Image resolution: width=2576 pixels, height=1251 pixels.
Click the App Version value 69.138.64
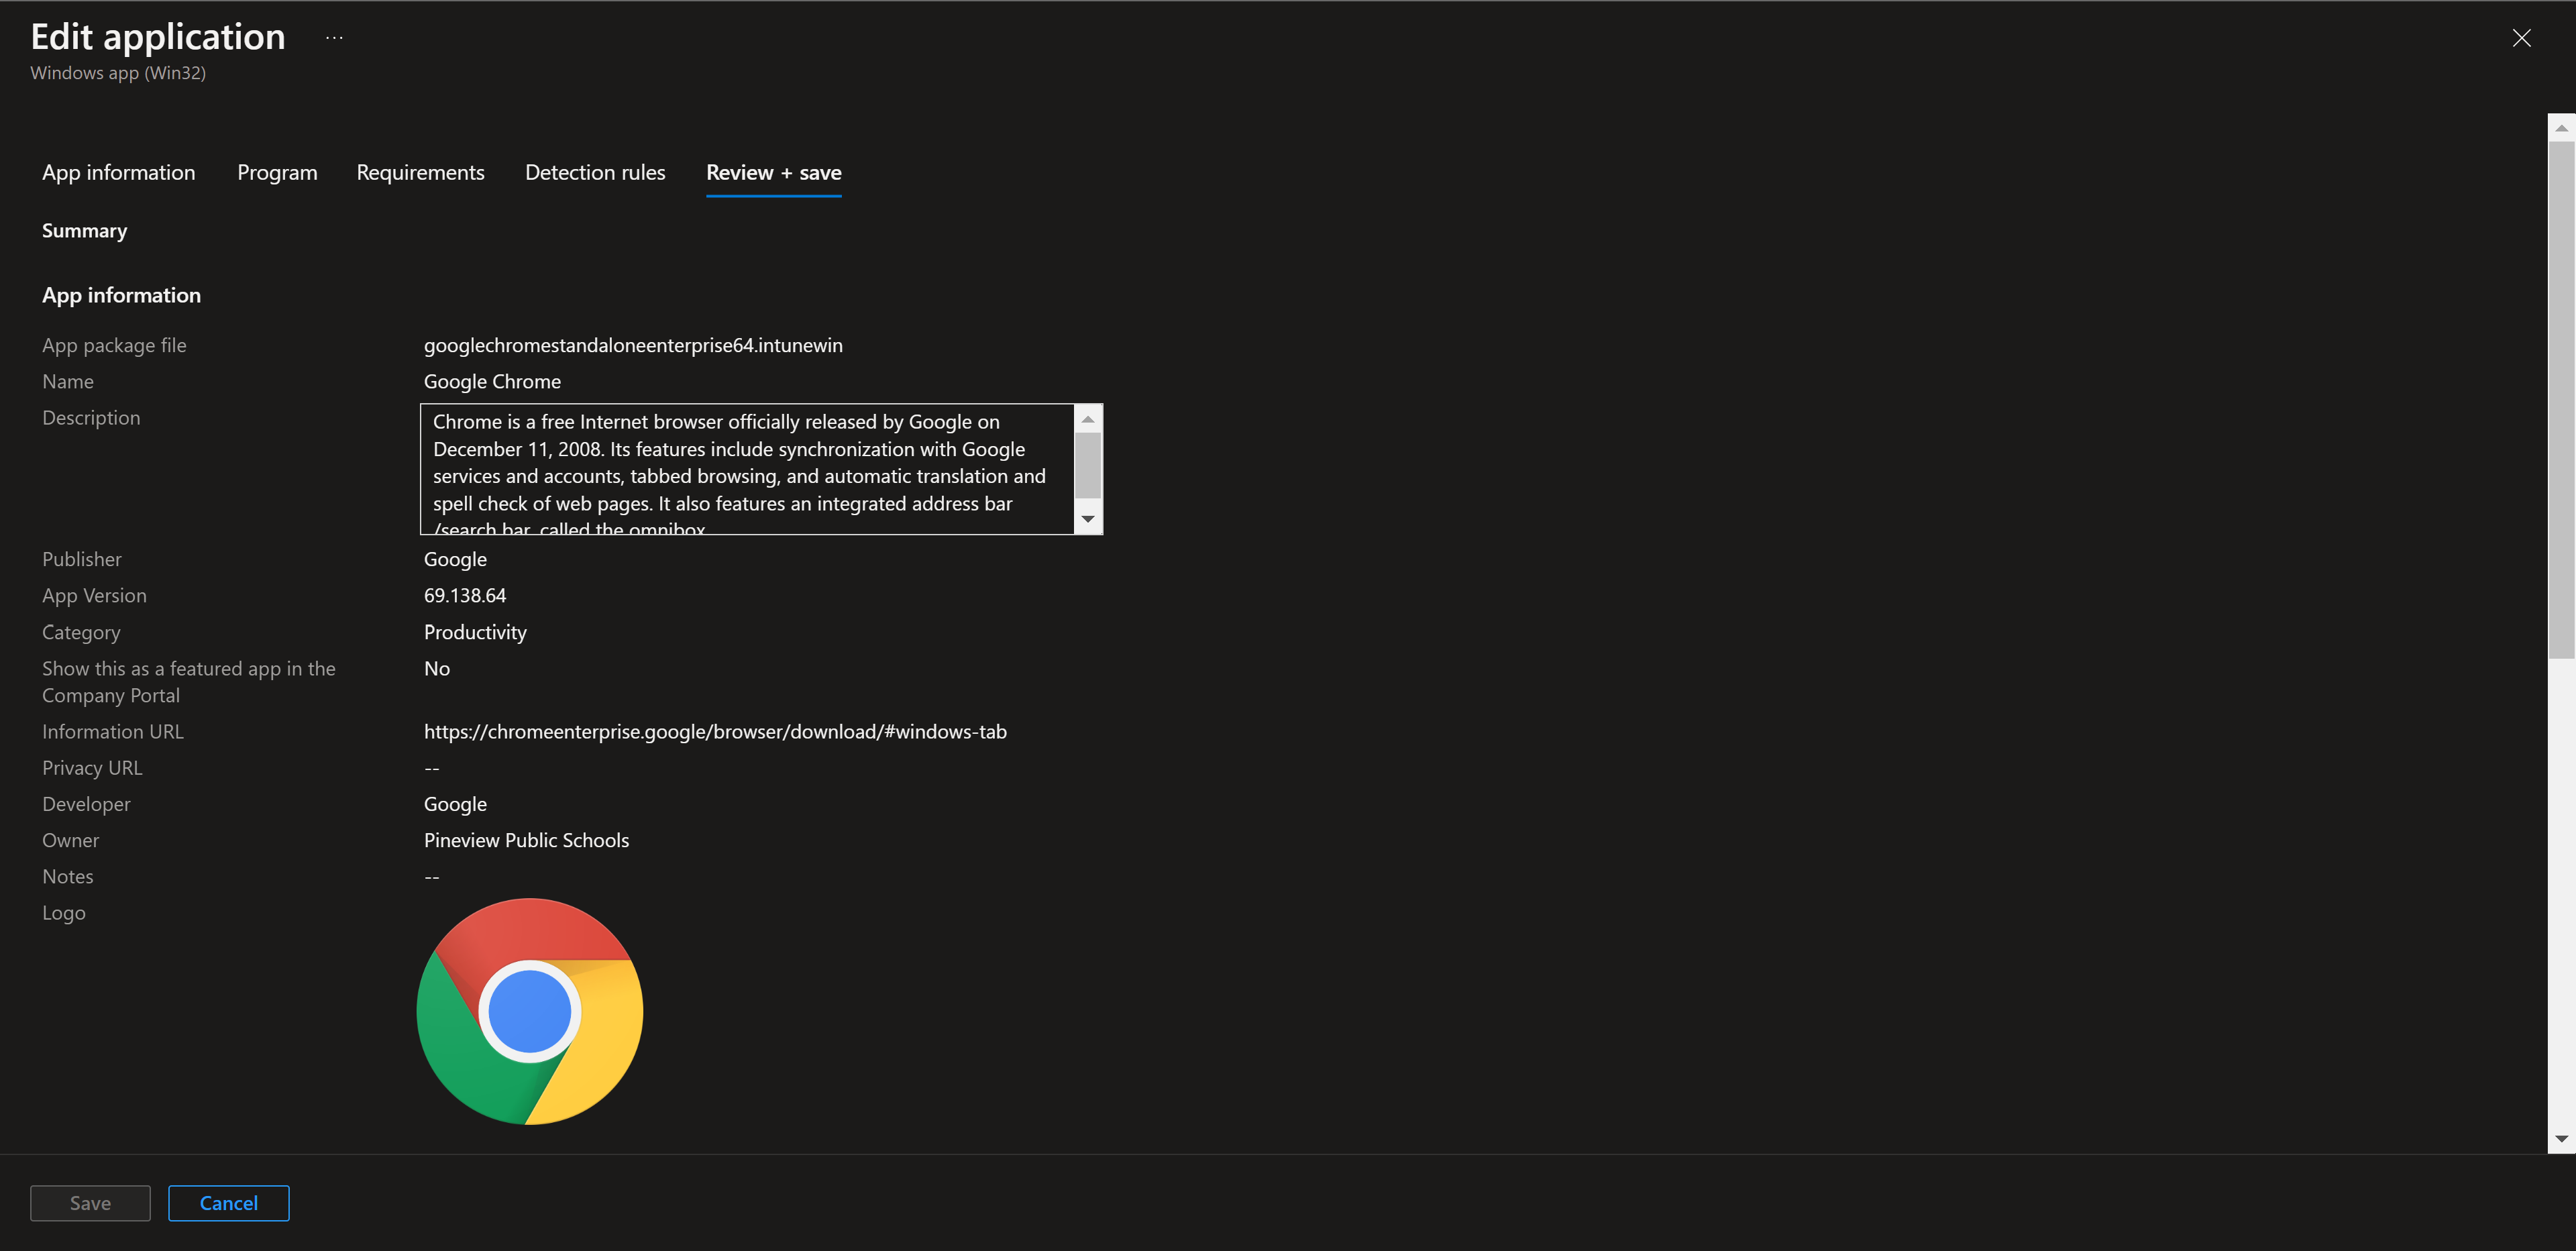(x=465, y=595)
